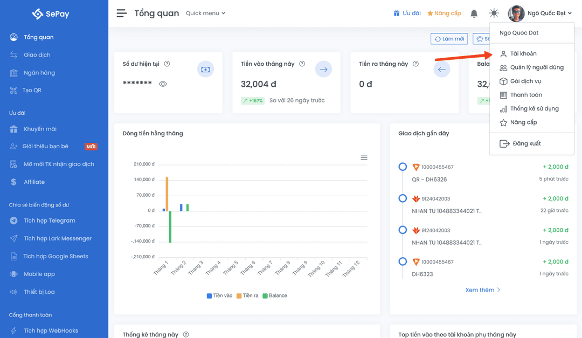Click the Tiền ra legend color swatch
Screen dimensions: 582x338
(x=239, y=296)
